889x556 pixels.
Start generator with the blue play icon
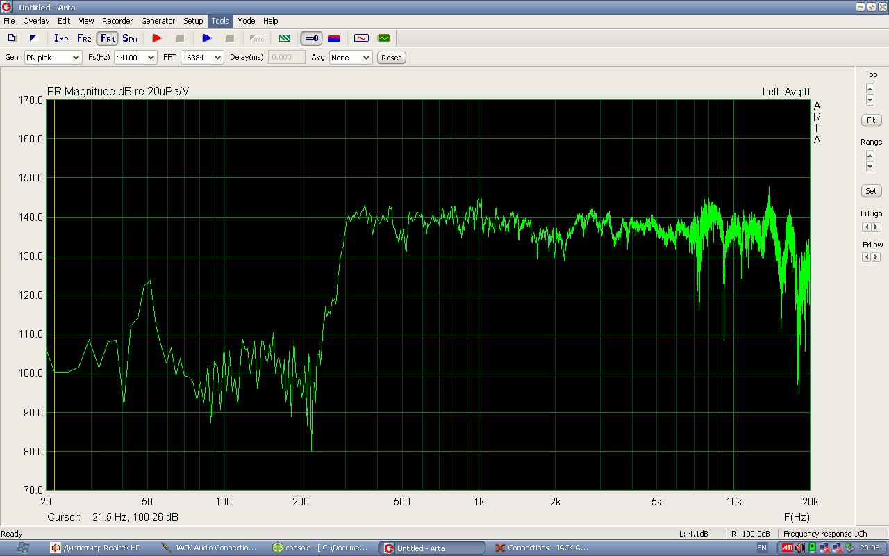click(207, 38)
